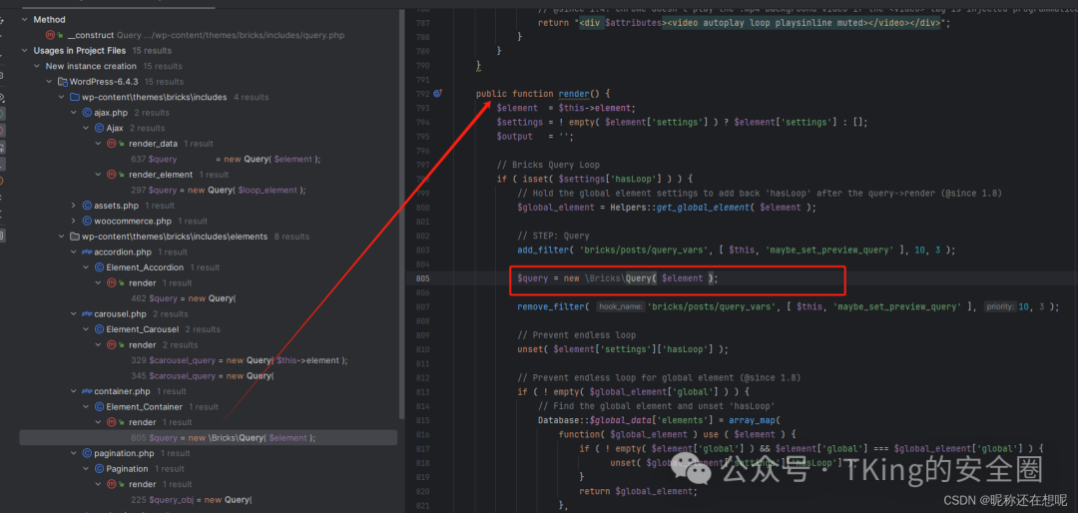Screen dimensions: 1078x513
Task: Click line number 810 in the gutter
Action: click(422, 348)
